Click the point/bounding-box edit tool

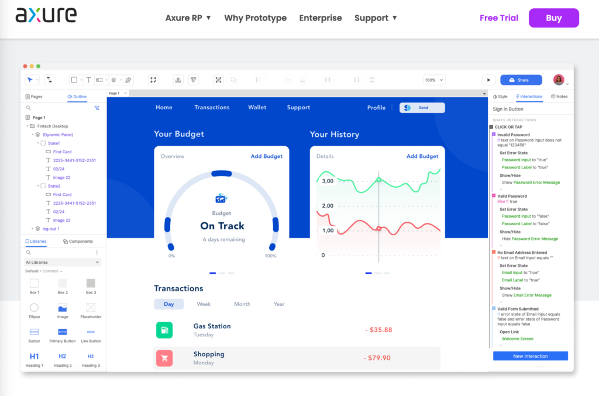point(153,80)
